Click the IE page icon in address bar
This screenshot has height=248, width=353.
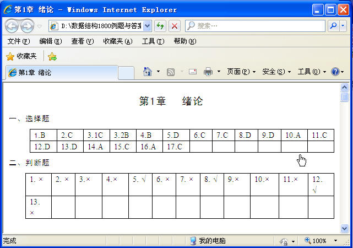coord(54,26)
